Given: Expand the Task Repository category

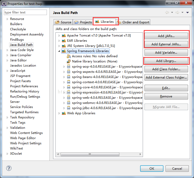Looking at the screenshot, I should click(x=7, y=117).
